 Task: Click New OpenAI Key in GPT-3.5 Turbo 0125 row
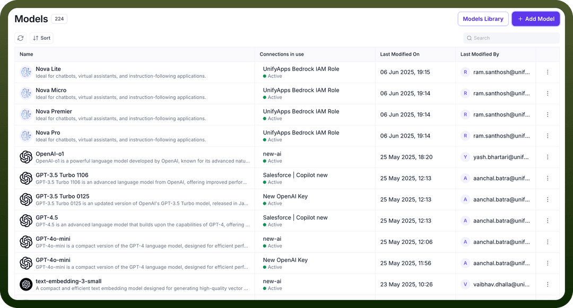[x=285, y=196]
